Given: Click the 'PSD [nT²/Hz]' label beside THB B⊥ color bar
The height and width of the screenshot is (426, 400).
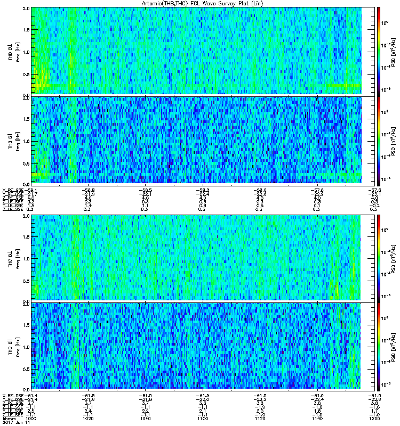Looking at the screenshot, I should (x=394, y=52).
